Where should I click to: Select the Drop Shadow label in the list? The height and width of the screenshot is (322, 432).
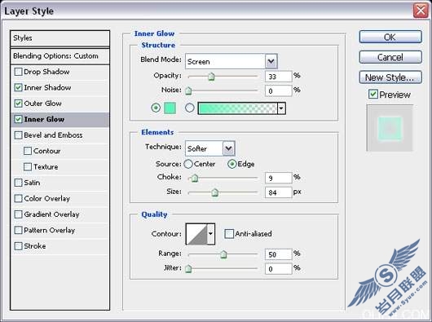[x=46, y=72]
